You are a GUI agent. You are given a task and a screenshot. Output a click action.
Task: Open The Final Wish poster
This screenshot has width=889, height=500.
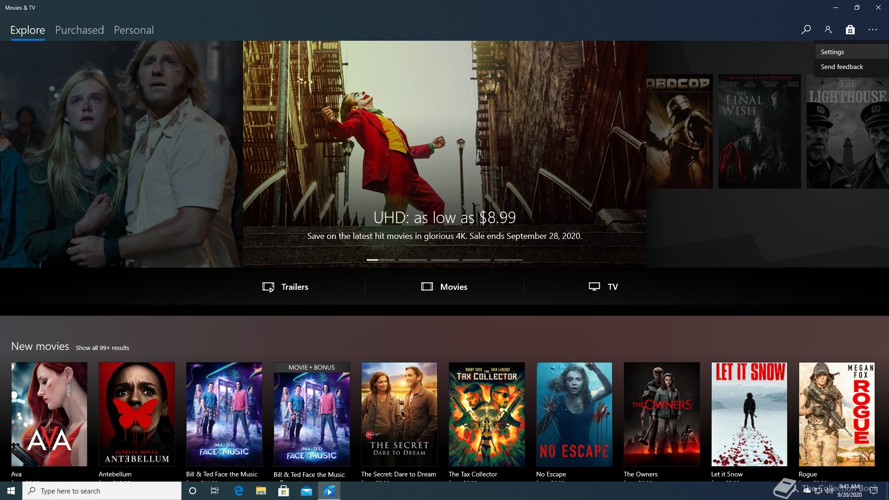tap(759, 131)
